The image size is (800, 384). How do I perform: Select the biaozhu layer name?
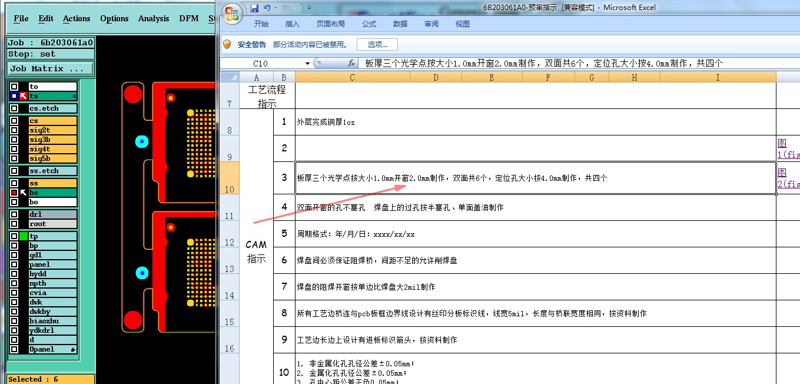[53, 321]
